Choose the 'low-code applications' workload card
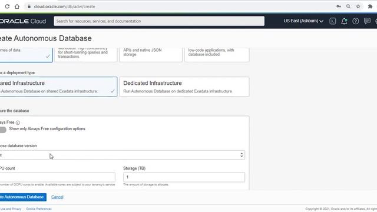The image size is (377, 212). pyautogui.click(x=217, y=55)
